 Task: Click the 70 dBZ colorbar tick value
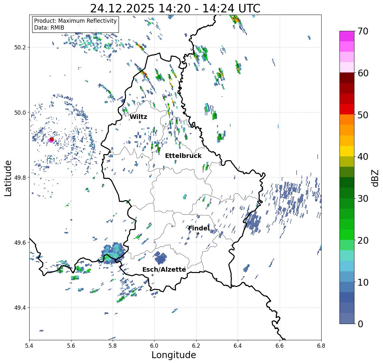(363, 31)
